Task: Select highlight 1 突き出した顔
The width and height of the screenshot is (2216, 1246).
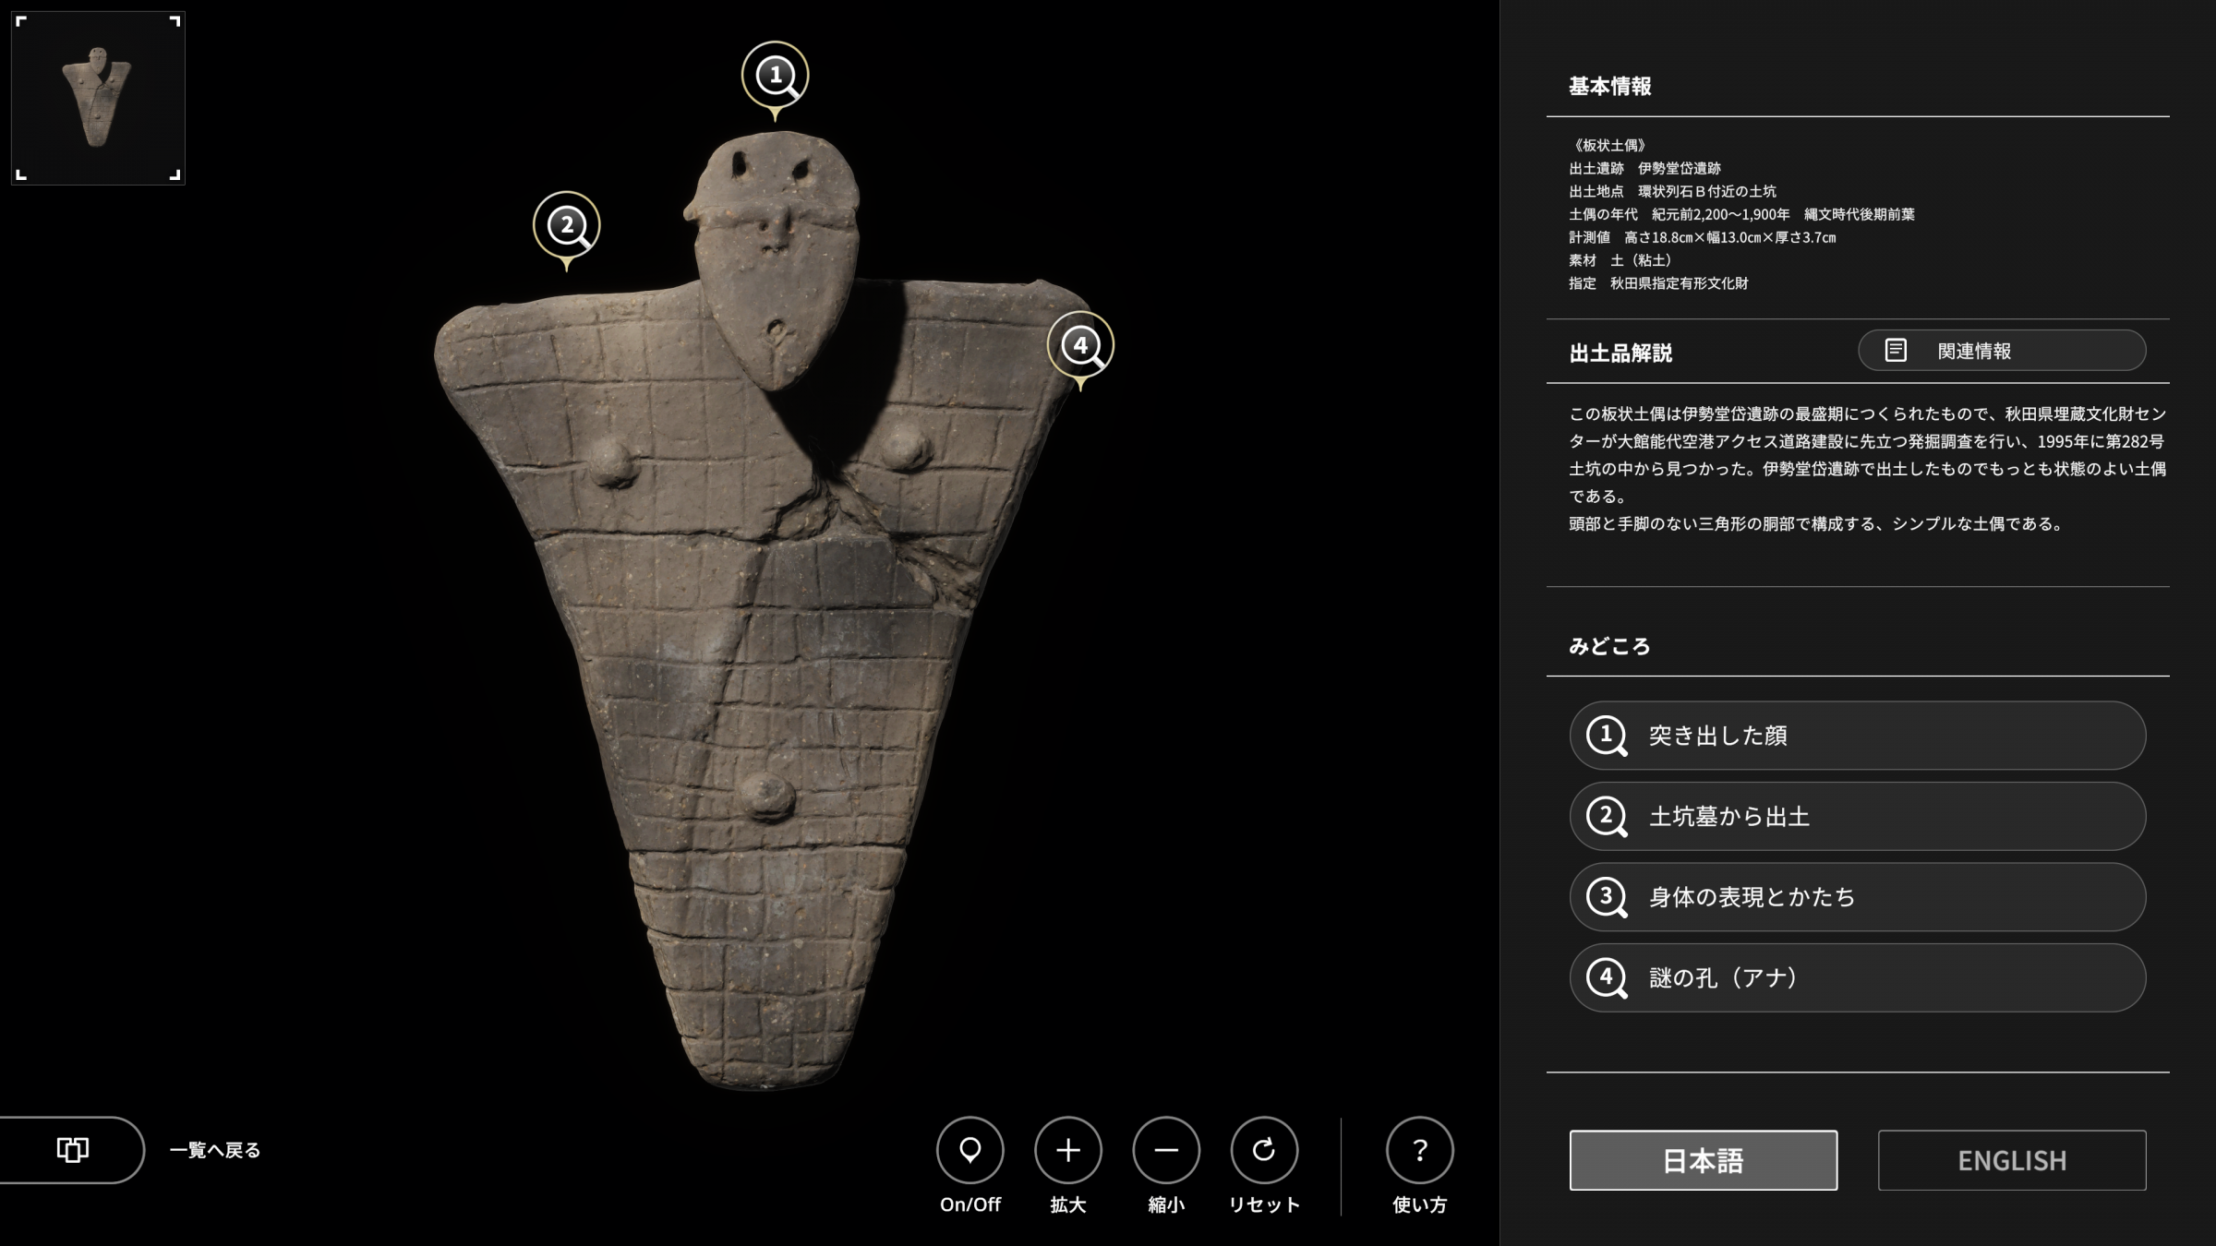Action: coord(1858,736)
